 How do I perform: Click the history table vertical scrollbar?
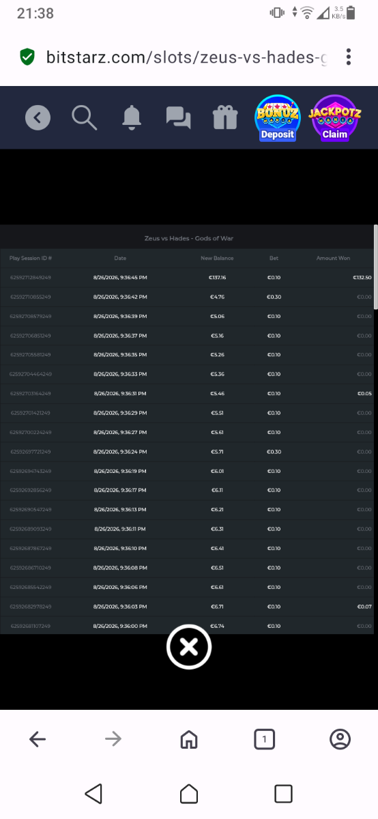point(375,268)
